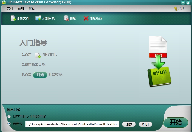
Task: Click the 加载文件 guide text
Action: point(50,54)
